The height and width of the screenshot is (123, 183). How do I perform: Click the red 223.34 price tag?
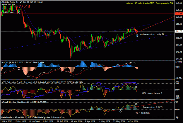[179, 14]
